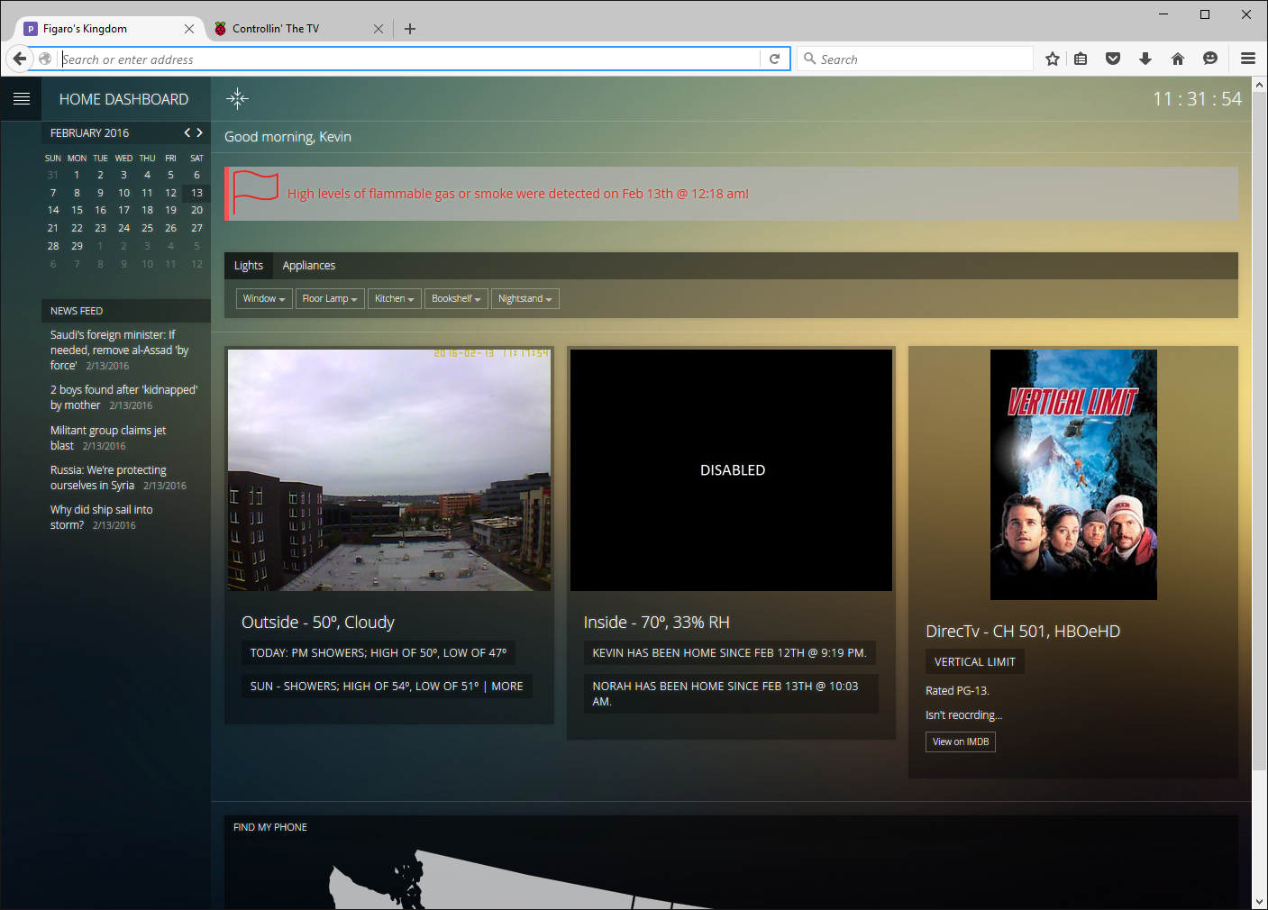Open Russia protecting ourselves in Syria story

click(118, 478)
